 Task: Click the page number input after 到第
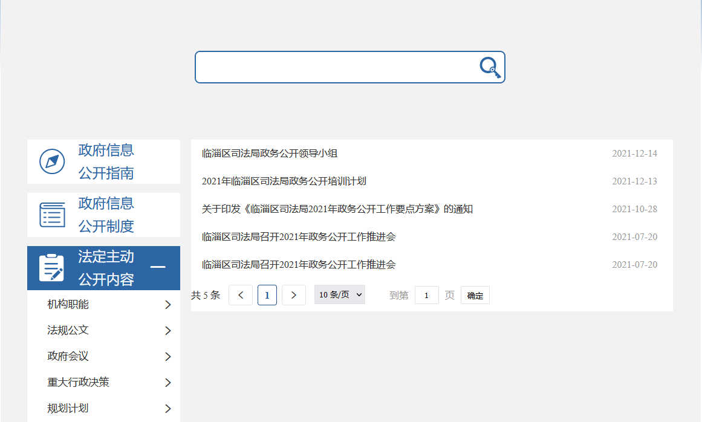tap(427, 295)
